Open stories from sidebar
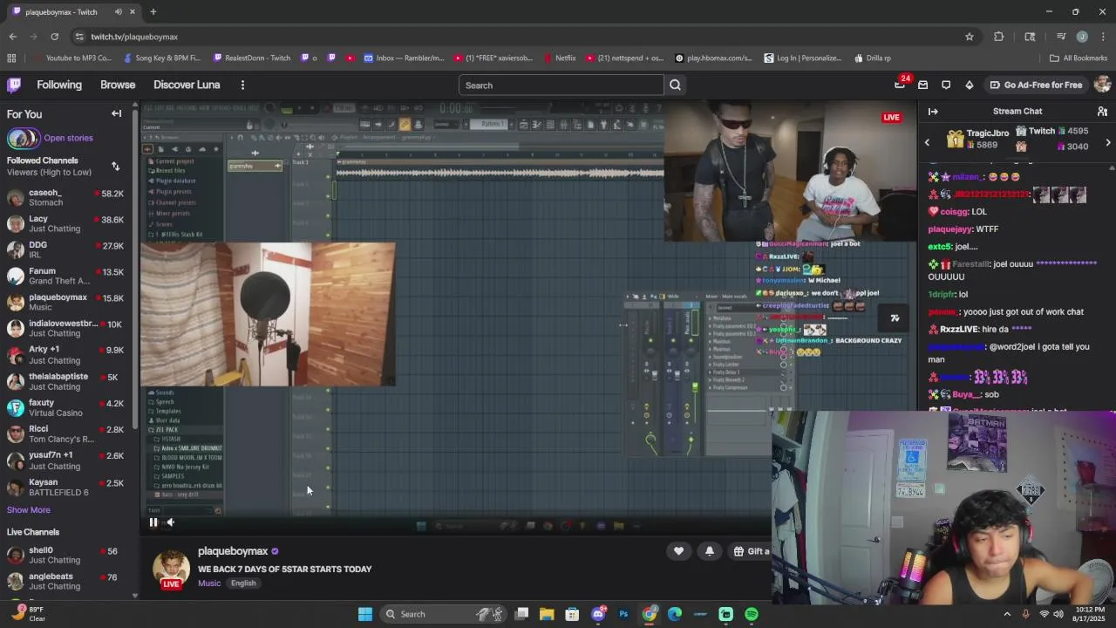 68,138
